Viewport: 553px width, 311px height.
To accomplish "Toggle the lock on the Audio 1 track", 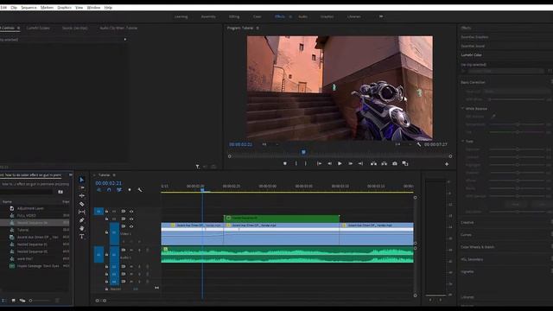I will point(106,254).
